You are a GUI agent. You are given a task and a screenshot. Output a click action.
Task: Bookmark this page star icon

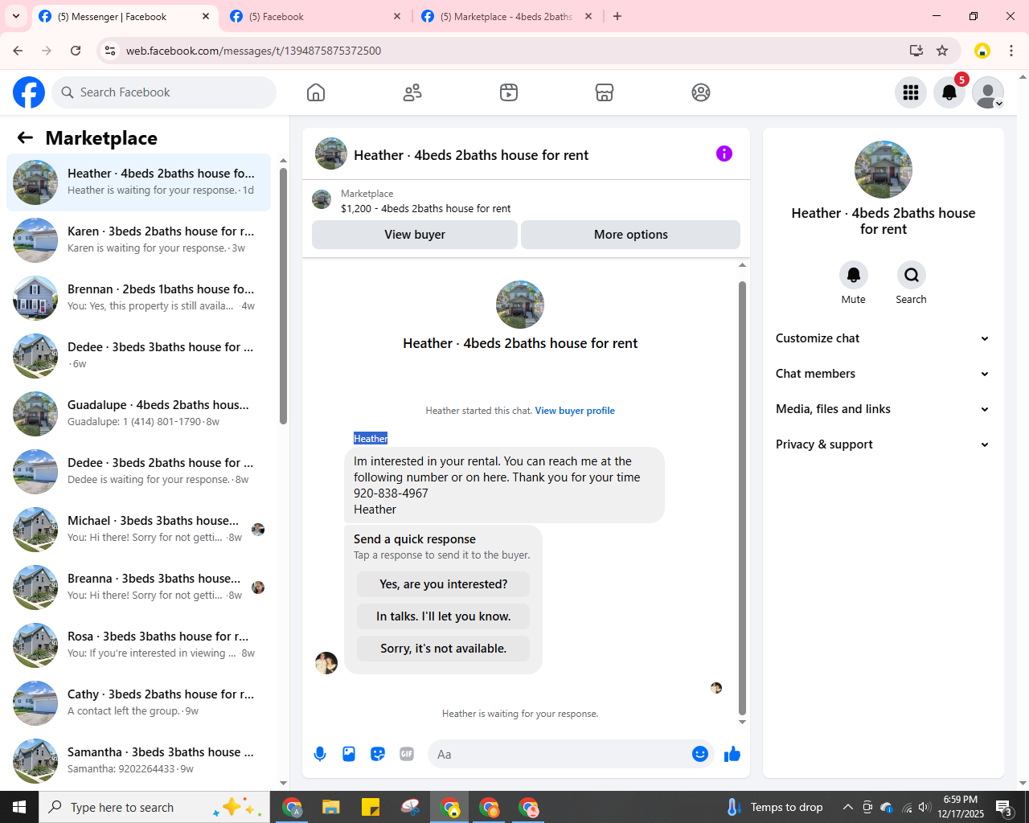coord(942,51)
